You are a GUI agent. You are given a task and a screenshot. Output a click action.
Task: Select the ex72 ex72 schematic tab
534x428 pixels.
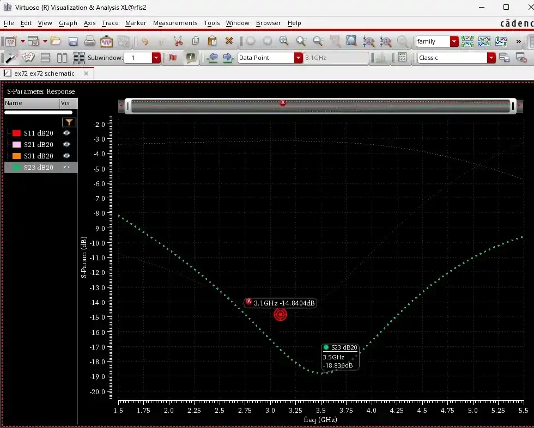click(44, 74)
